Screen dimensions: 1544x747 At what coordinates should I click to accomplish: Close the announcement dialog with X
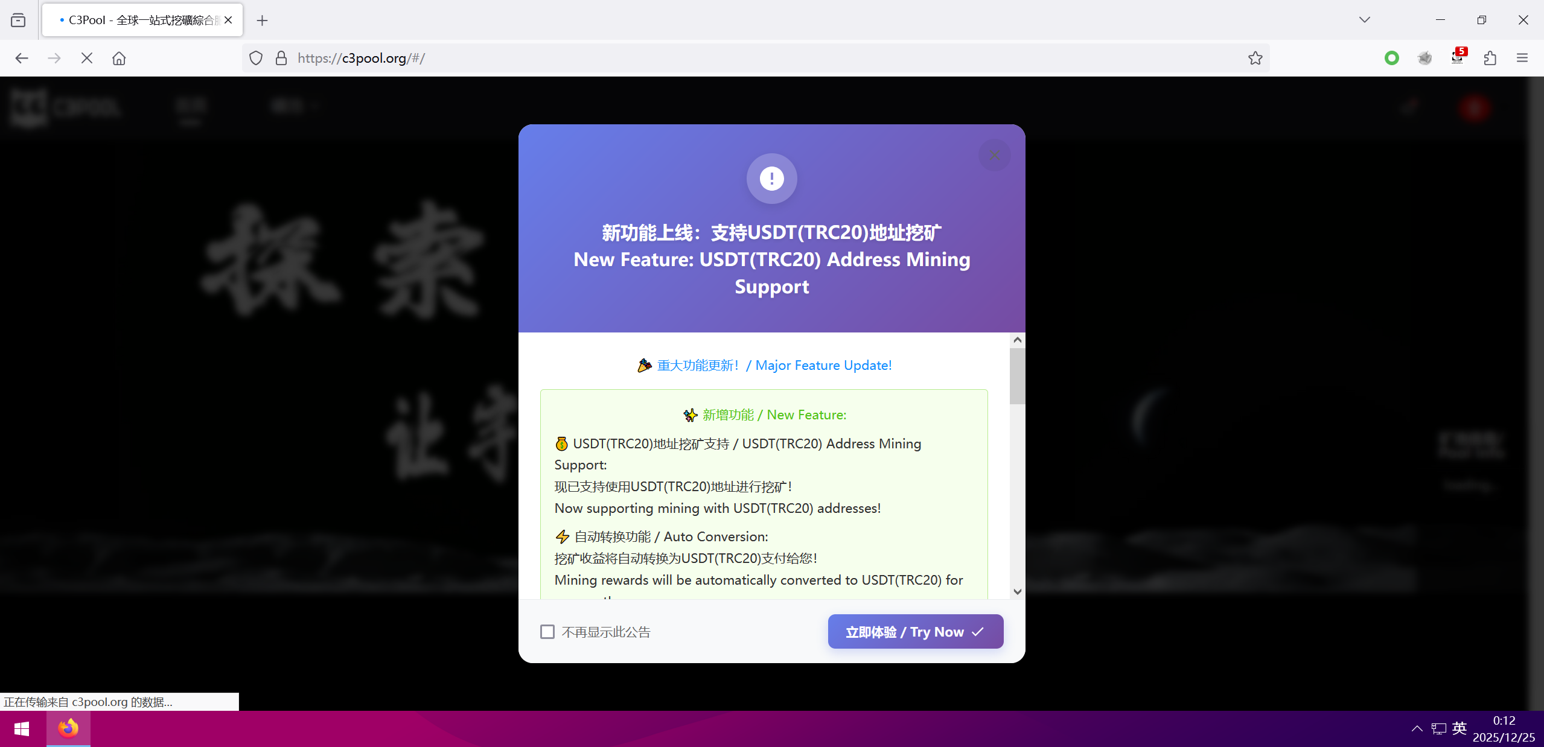tap(994, 155)
